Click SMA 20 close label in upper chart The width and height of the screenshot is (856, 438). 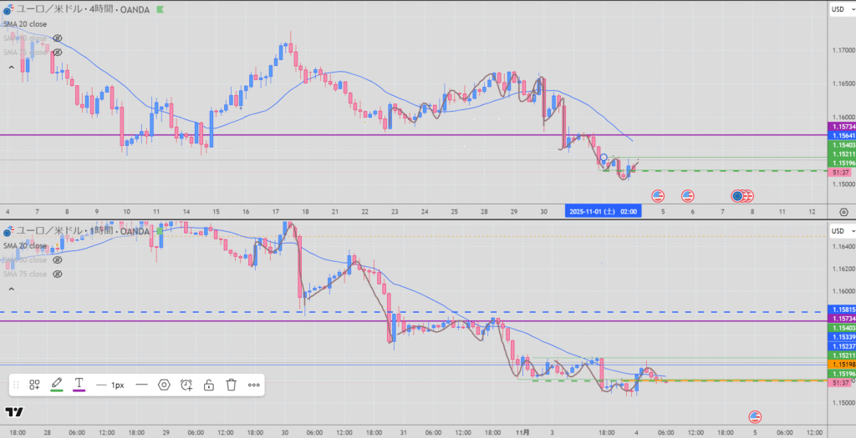pyautogui.click(x=26, y=26)
